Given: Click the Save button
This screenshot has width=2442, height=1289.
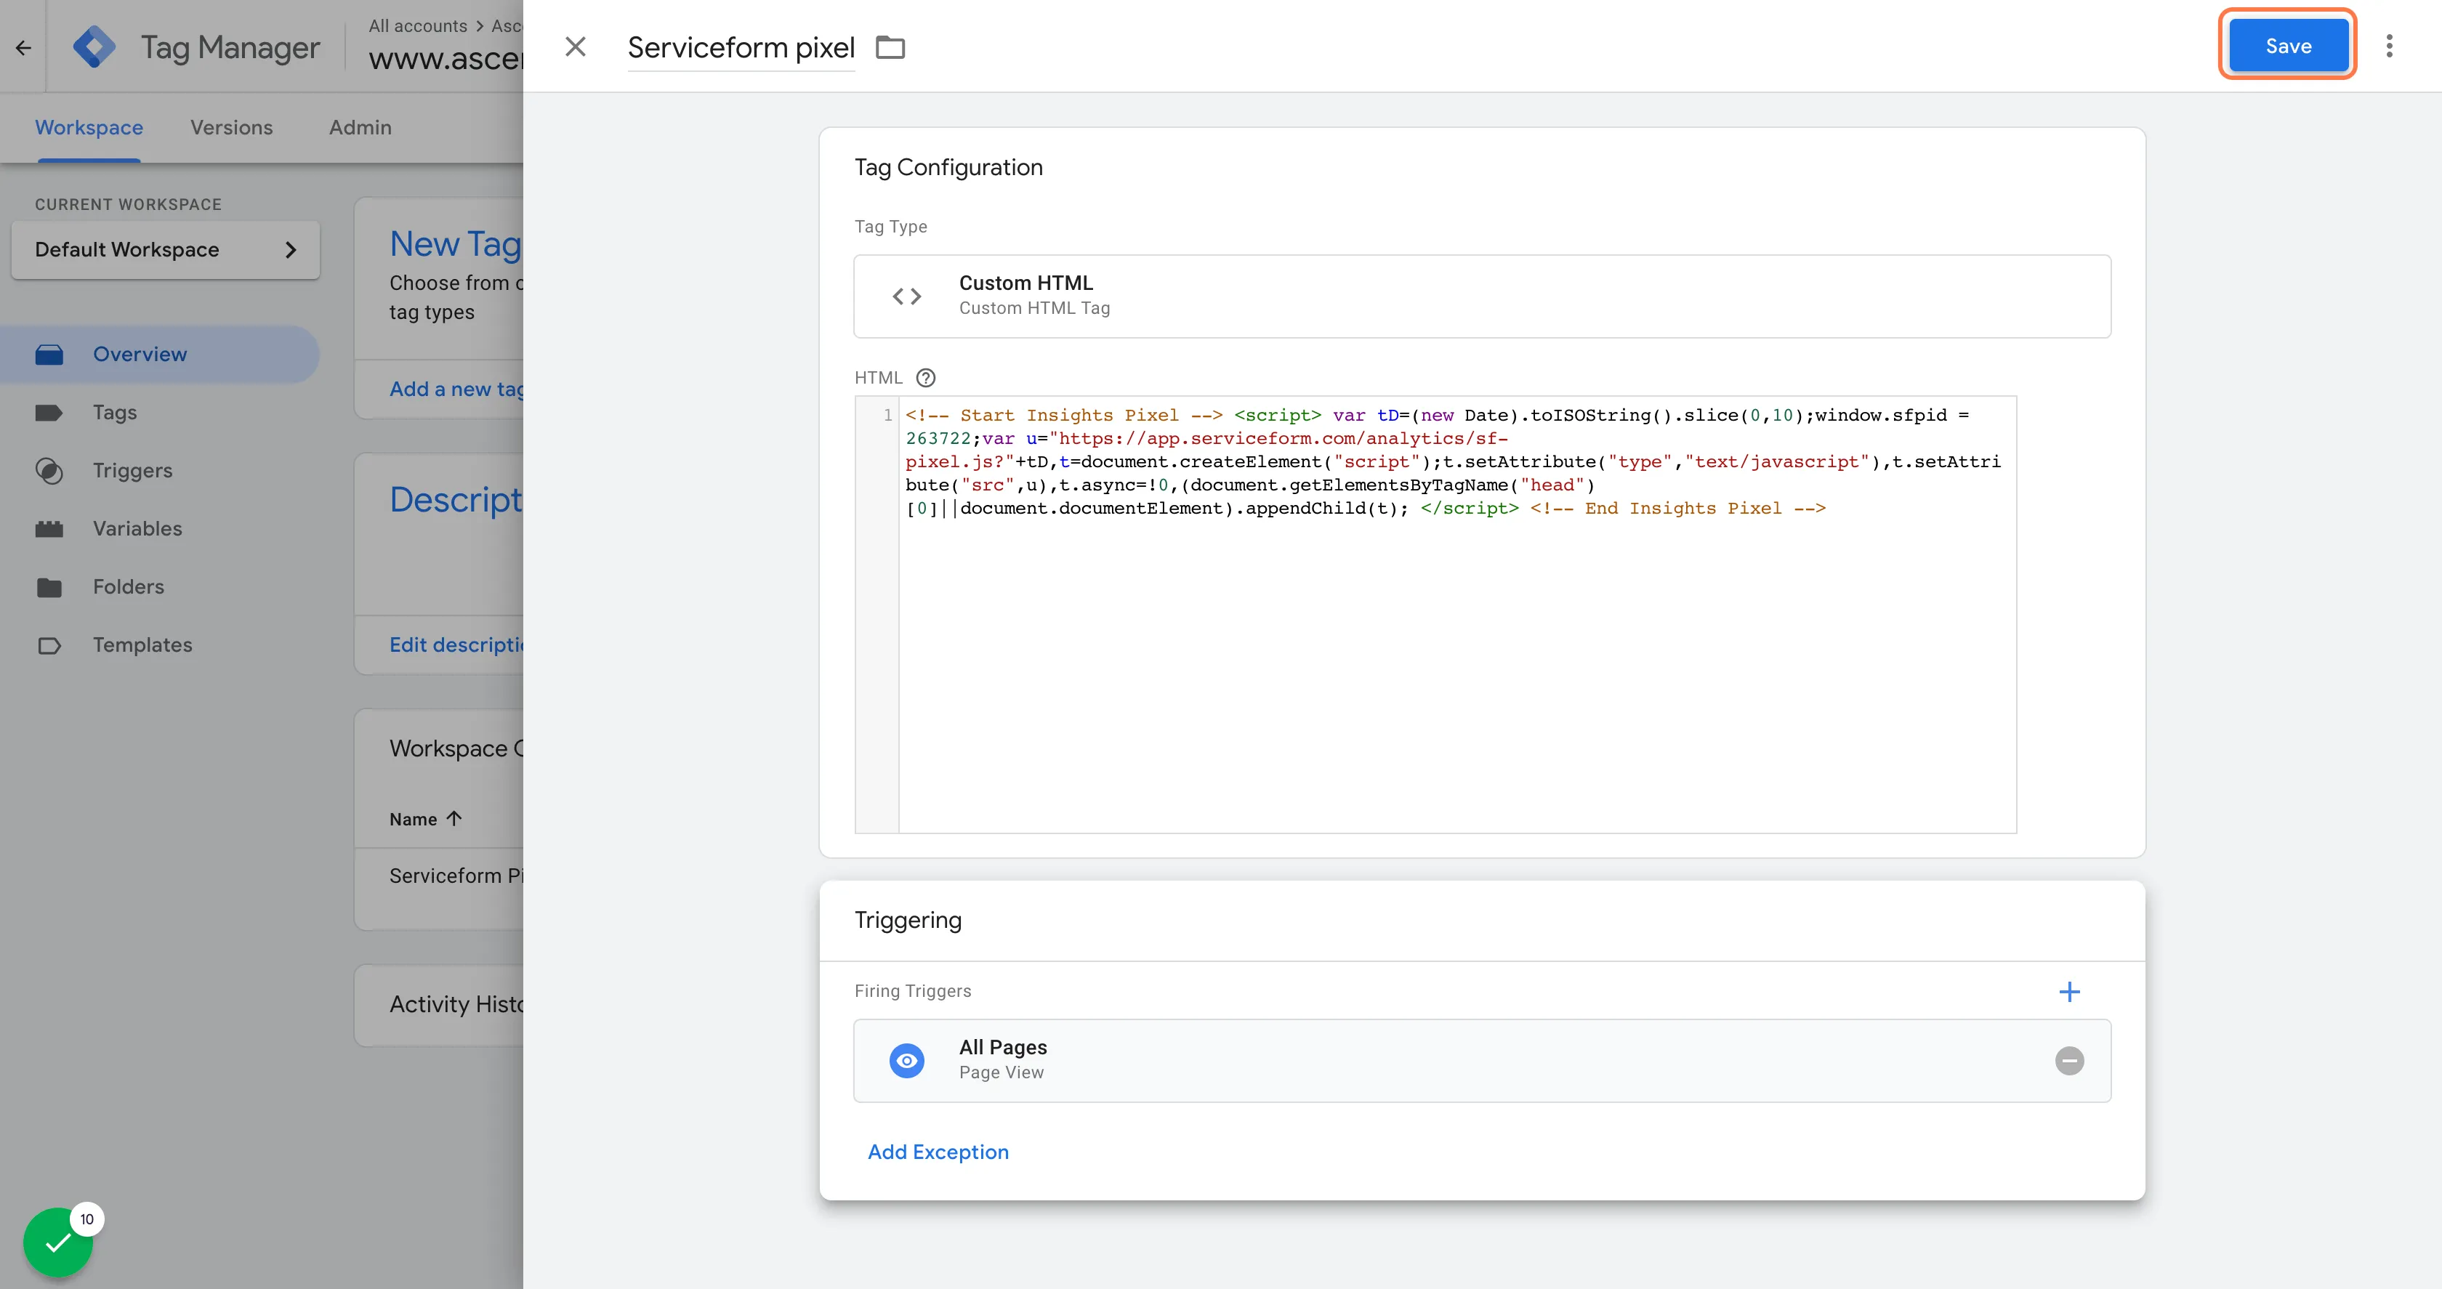Looking at the screenshot, I should pyautogui.click(x=2287, y=46).
